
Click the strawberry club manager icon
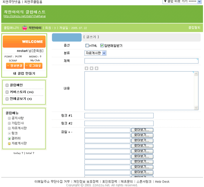25,28
